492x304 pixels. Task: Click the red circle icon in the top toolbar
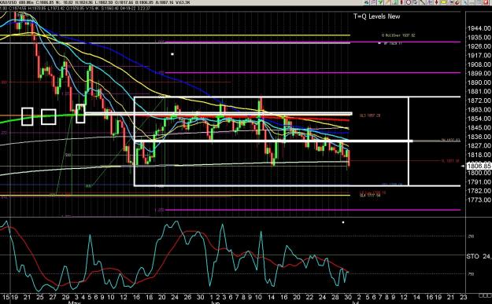coord(409,2)
